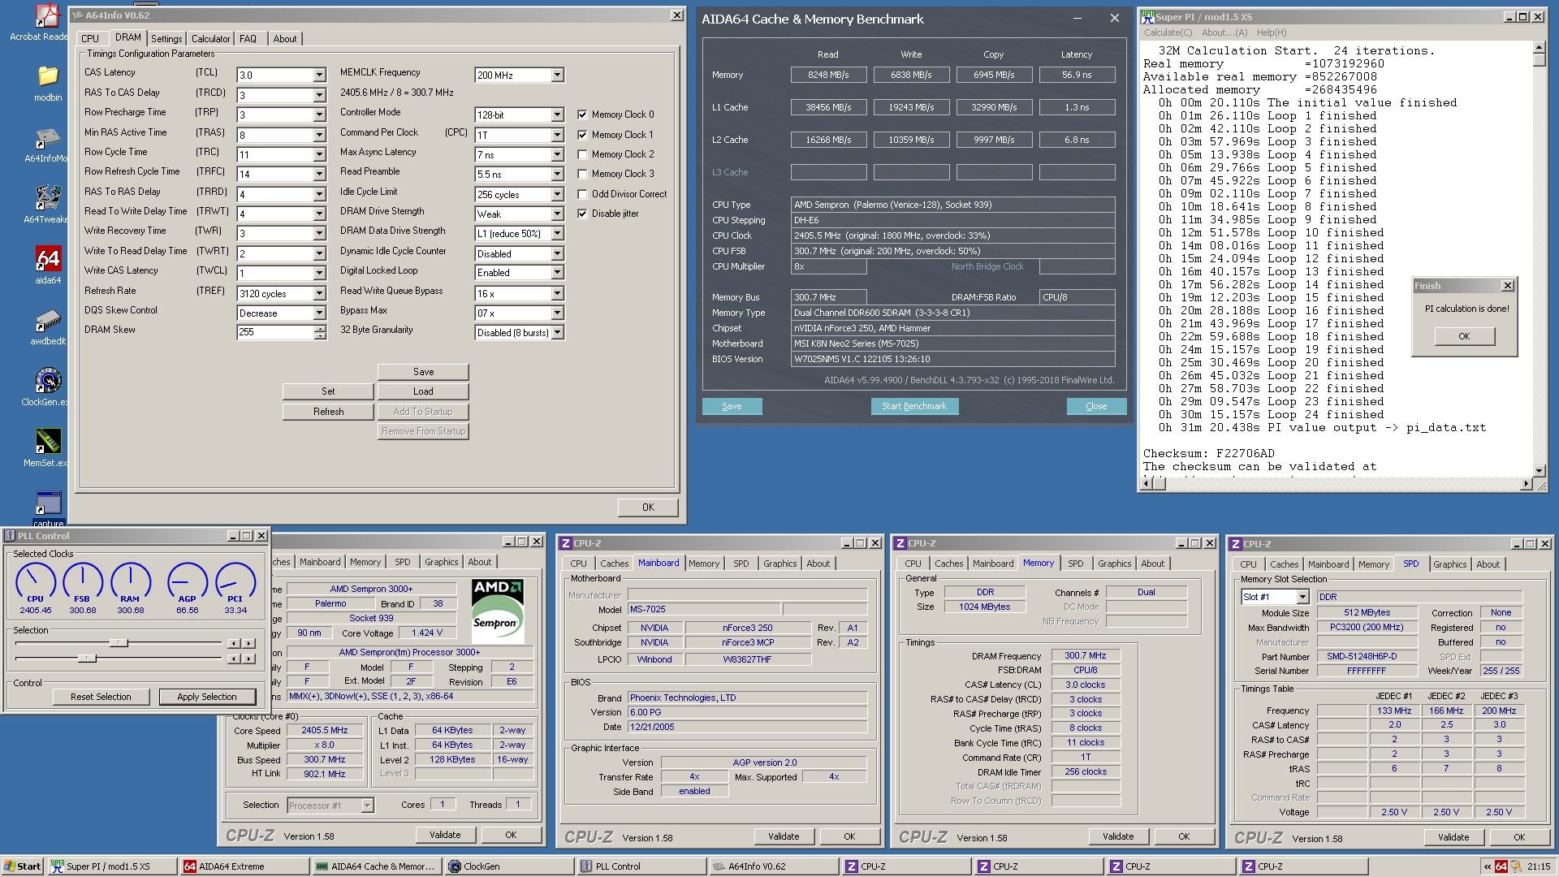Click Super PI horizontal scrollbar right arrow
Screen dimensions: 1559x877
tap(1525, 484)
